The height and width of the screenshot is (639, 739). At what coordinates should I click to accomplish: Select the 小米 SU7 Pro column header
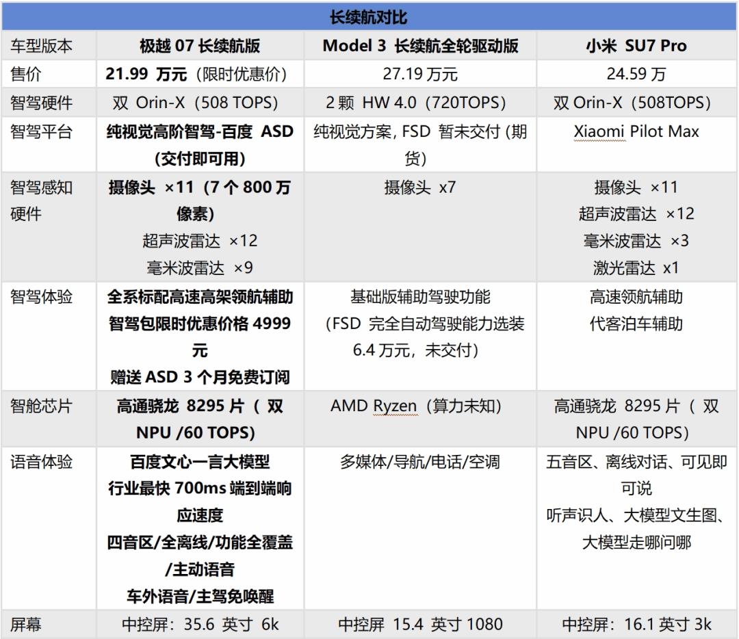[636, 46]
